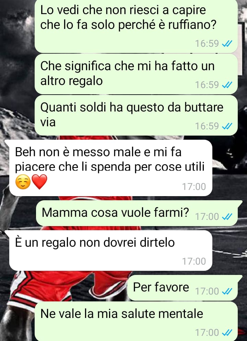Tap the blue double-check under 'salute mentale'
Viewport: 247px width, 341px height.
tap(227, 332)
